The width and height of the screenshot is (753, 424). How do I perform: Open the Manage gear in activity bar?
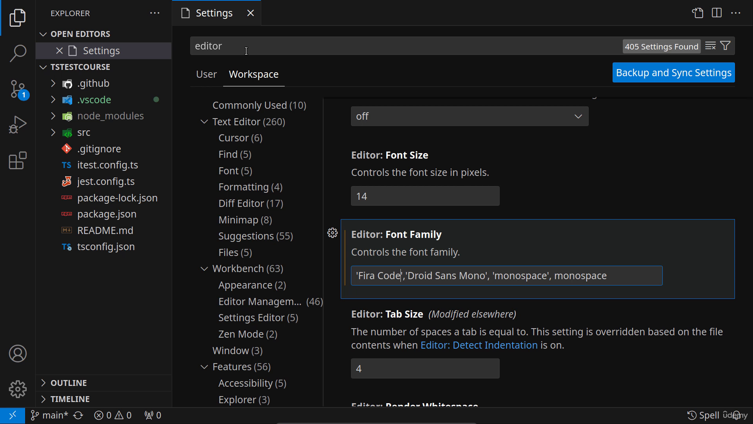tap(18, 389)
